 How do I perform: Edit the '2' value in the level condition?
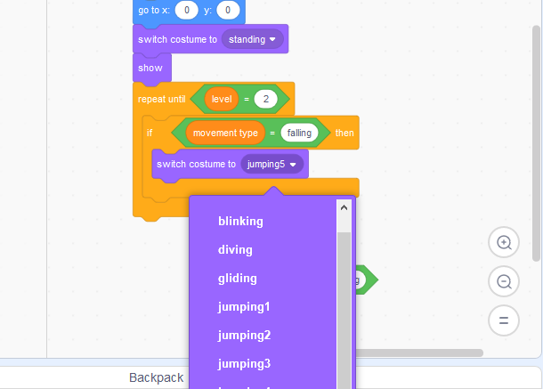click(266, 99)
